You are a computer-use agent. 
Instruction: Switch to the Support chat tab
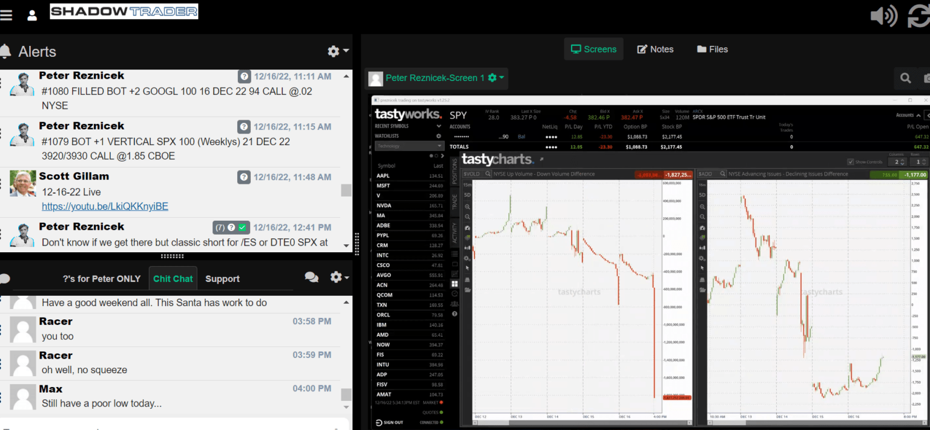[x=222, y=279]
